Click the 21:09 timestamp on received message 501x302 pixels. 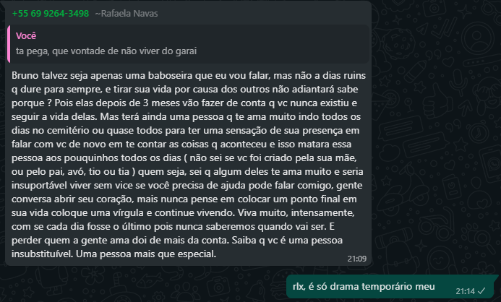(357, 259)
